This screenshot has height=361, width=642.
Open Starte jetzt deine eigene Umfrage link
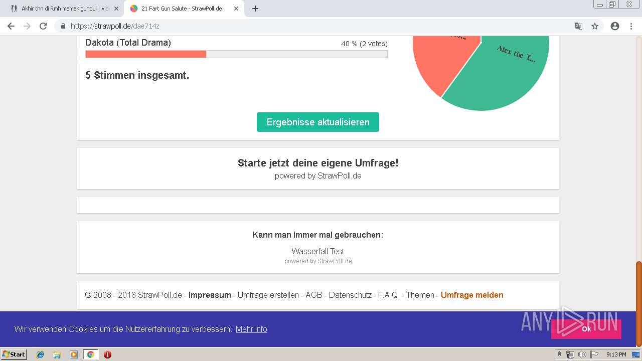(x=318, y=163)
